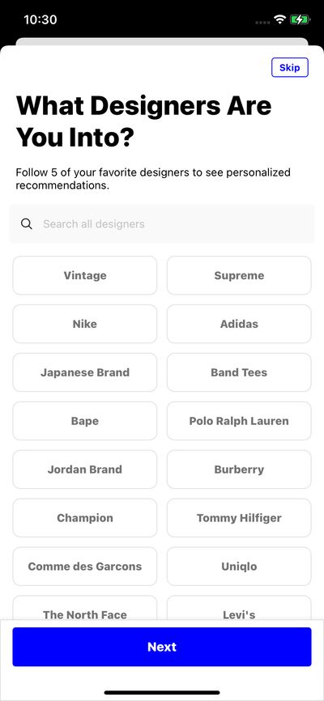The height and width of the screenshot is (701, 324).
Task: Tap the Wi-Fi status icon
Action: click(280, 19)
